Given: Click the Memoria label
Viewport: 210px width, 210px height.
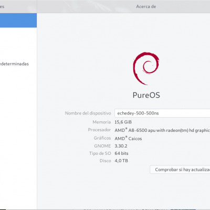Looking at the screenshot, I should (102, 122).
